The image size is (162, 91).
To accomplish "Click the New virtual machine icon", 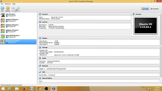I will point(2,8).
